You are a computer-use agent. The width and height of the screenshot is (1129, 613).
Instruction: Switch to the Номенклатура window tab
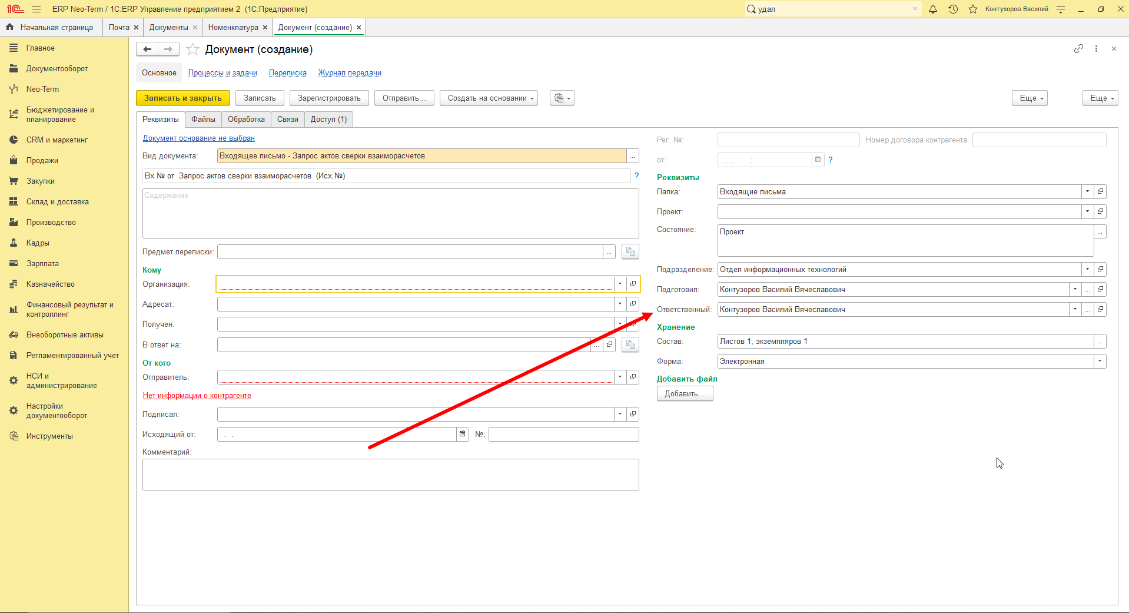pyautogui.click(x=233, y=27)
